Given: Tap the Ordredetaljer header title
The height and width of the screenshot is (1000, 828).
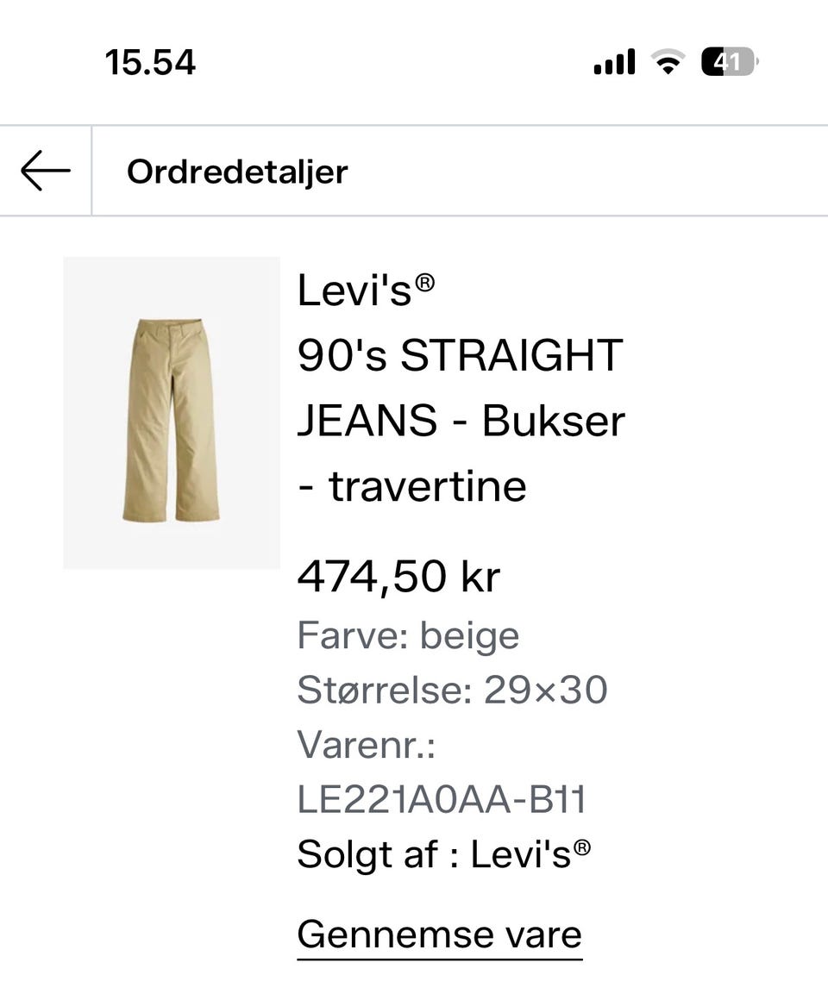Looking at the screenshot, I should click(x=237, y=172).
